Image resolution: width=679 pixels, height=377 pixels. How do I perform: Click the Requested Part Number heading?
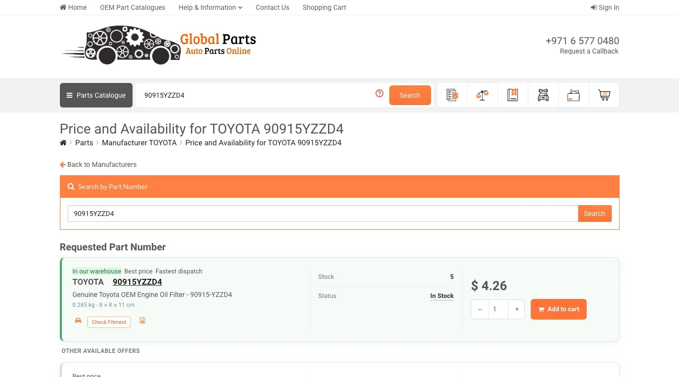(x=113, y=247)
